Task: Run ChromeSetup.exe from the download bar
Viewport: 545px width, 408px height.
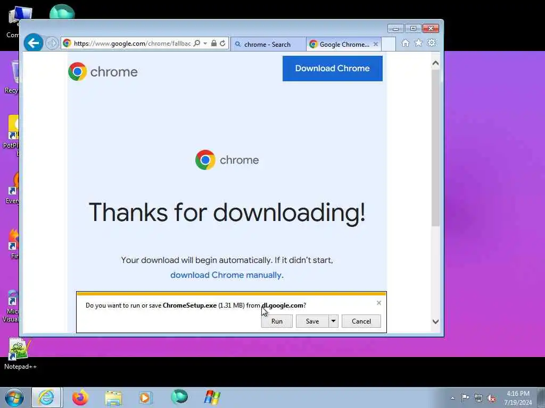Action: (277, 321)
